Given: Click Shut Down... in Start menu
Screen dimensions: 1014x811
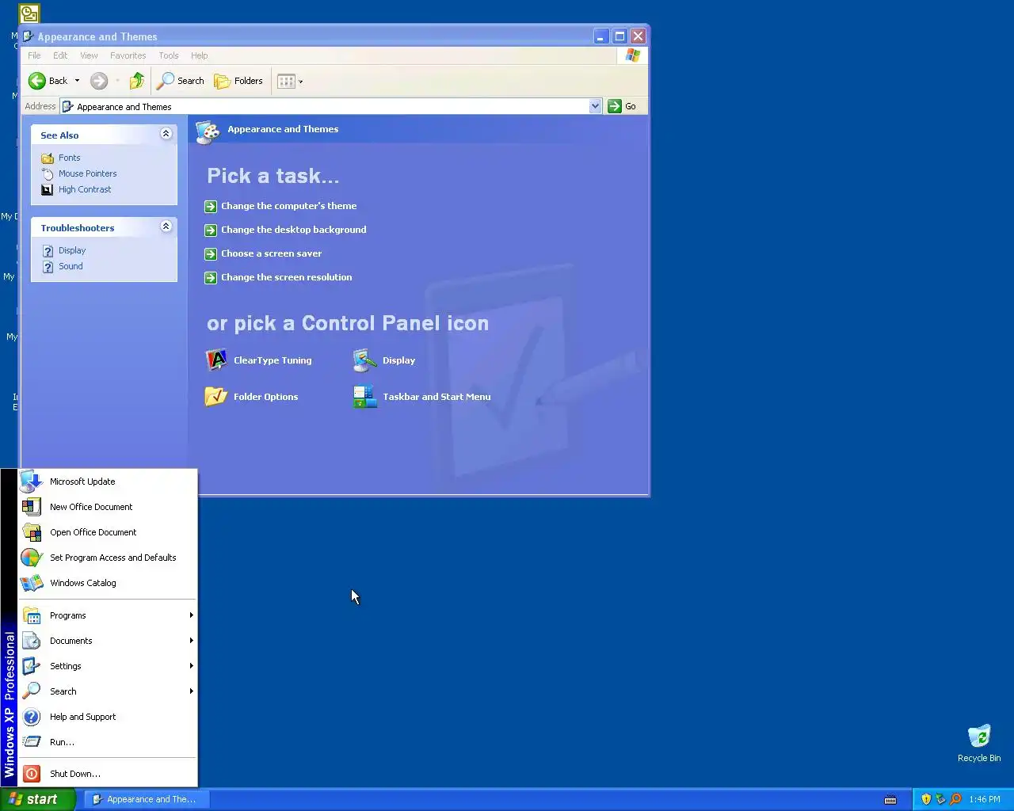Looking at the screenshot, I should pyautogui.click(x=108, y=774).
